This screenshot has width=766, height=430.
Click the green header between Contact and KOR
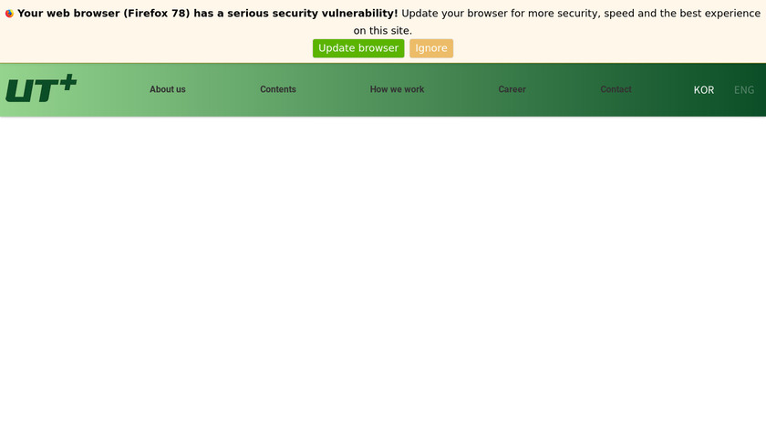(x=663, y=89)
